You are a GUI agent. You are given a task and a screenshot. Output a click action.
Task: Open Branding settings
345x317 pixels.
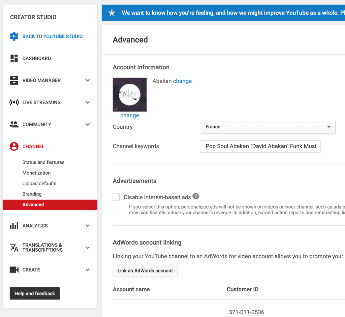pos(32,194)
